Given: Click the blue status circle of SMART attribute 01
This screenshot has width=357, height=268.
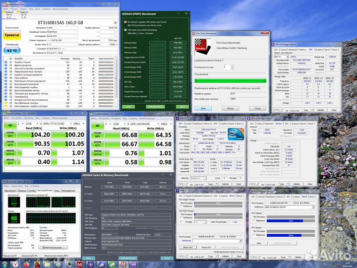Looking at the screenshot, I should [x=5, y=62].
